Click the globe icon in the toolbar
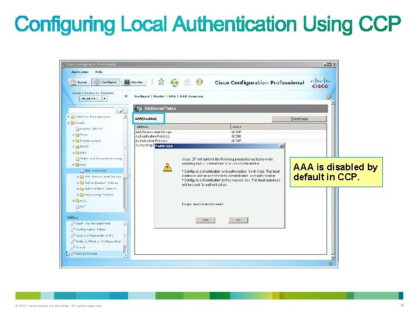419x314 pixels. (x=200, y=82)
